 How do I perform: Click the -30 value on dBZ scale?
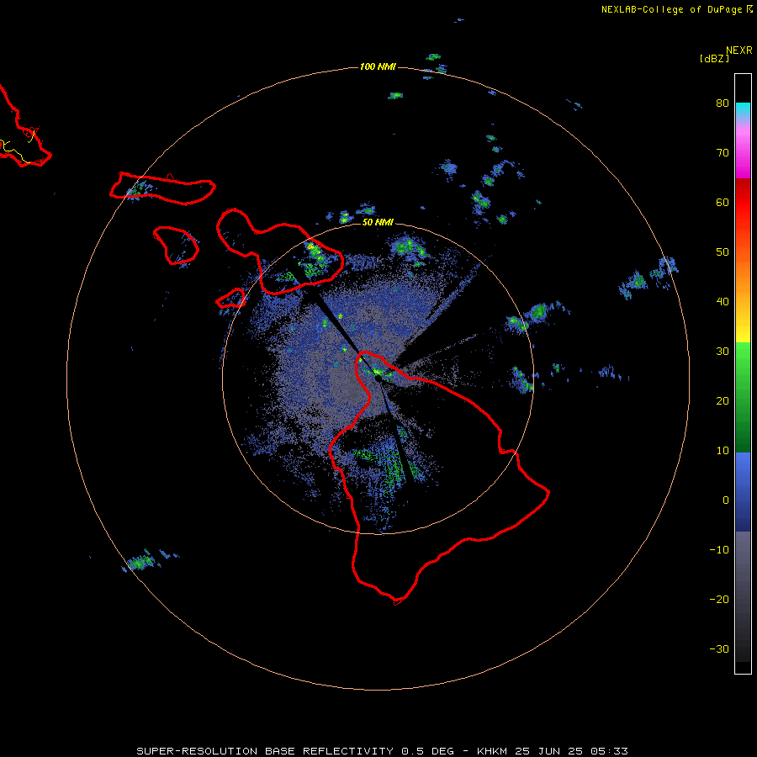pyautogui.click(x=719, y=648)
